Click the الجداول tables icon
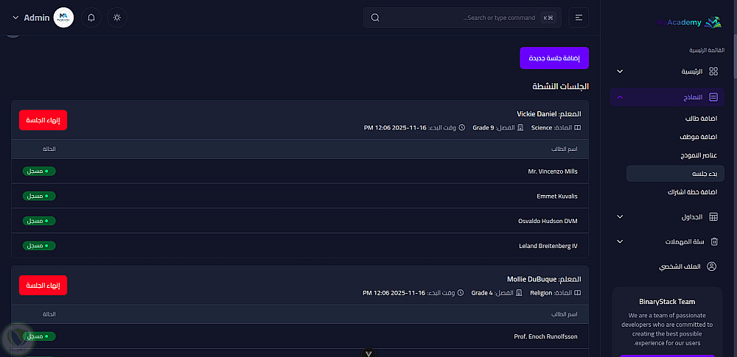The image size is (737, 357). tap(713, 216)
